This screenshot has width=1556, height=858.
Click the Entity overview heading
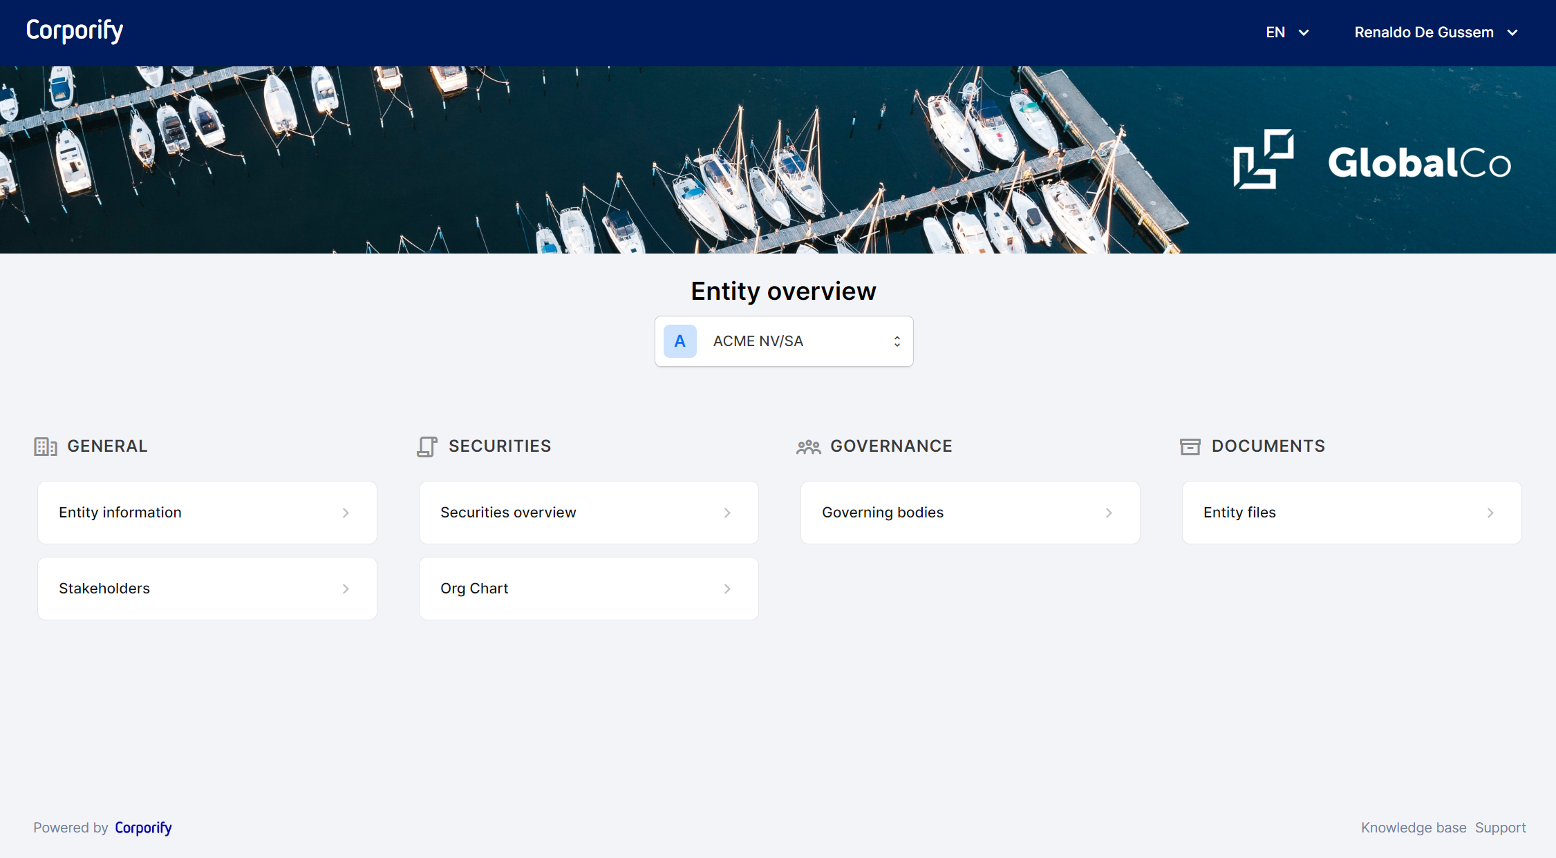pyautogui.click(x=783, y=291)
